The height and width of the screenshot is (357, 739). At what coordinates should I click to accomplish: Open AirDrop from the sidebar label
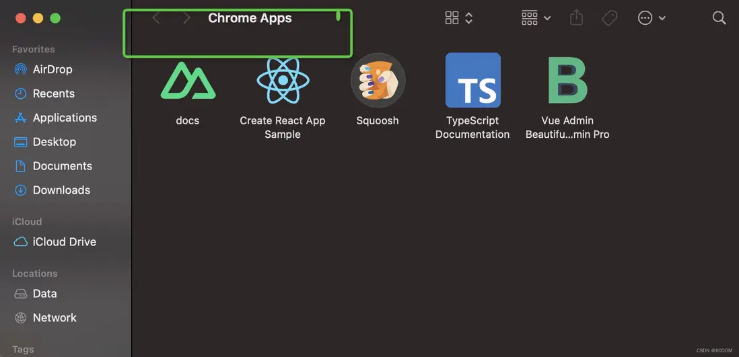point(52,70)
